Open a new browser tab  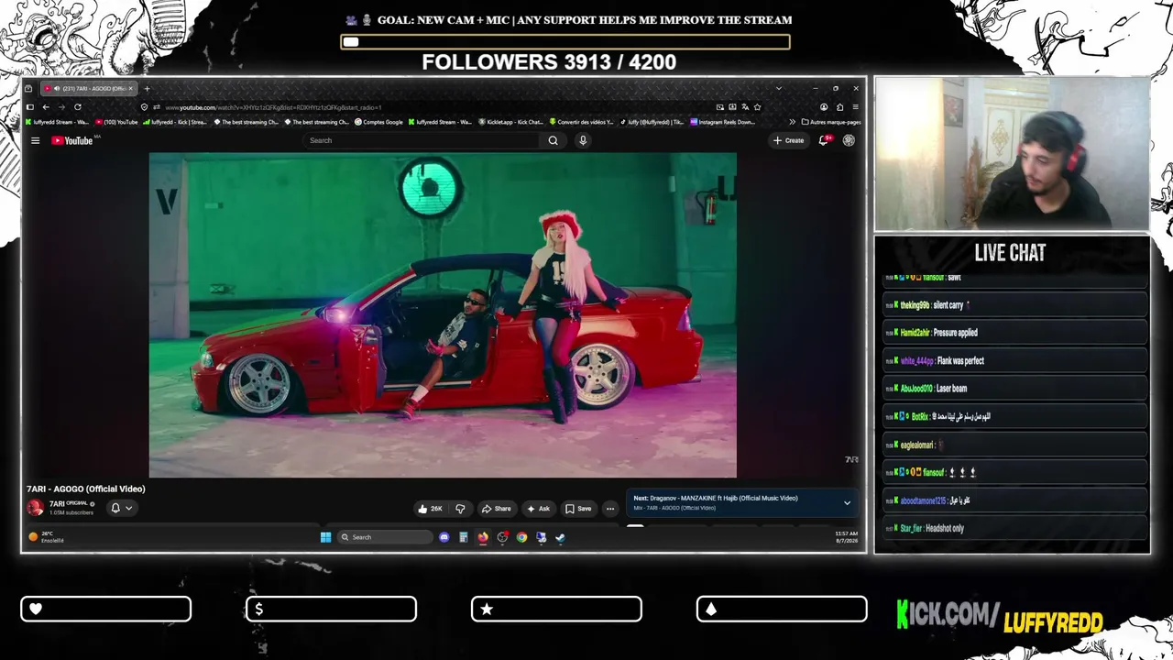(147, 88)
